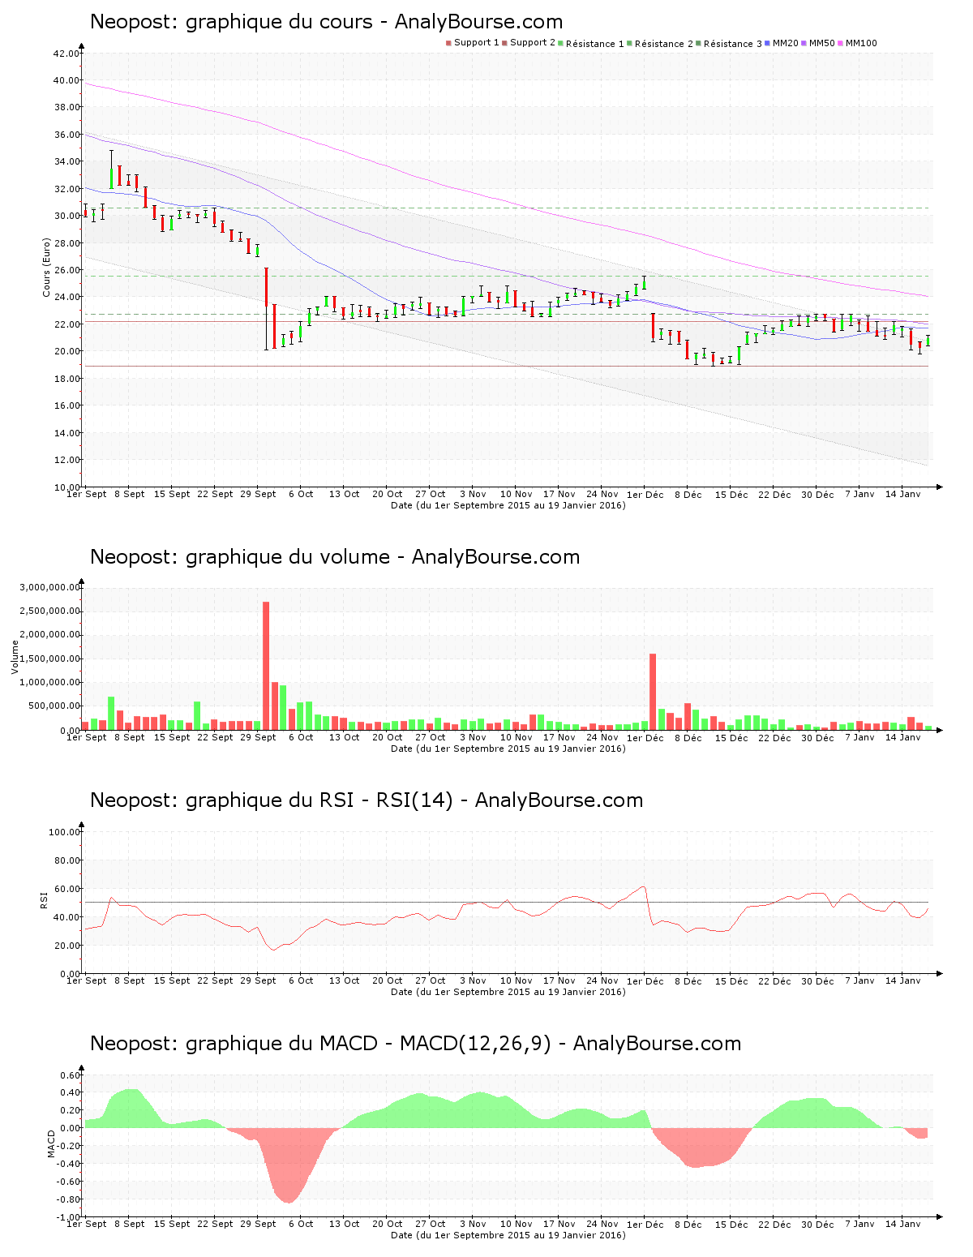Image resolution: width=973 pixels, height=1257 pixels.
Task: Click the '500,000.00' volume axis value
Action: tap(54, 706)
